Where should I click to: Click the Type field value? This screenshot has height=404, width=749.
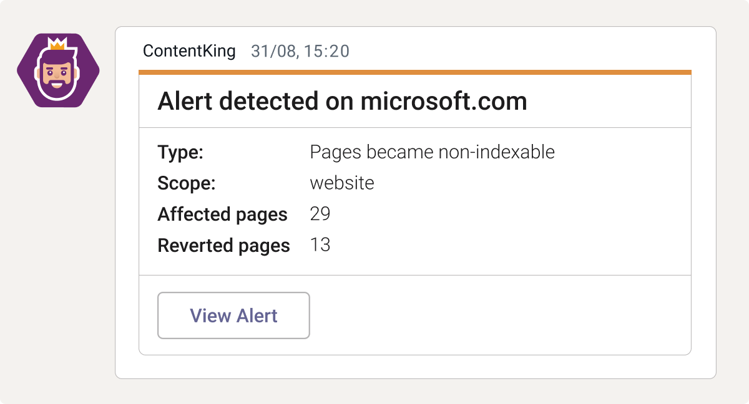click(x=432, y=151)
